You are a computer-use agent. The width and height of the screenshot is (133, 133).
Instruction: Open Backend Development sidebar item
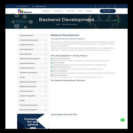(33, 110)
